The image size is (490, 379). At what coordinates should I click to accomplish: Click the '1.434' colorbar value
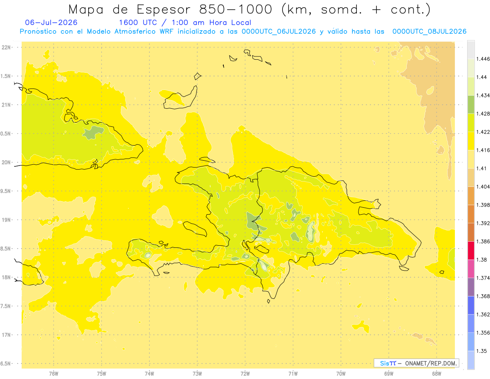[484, 95]
